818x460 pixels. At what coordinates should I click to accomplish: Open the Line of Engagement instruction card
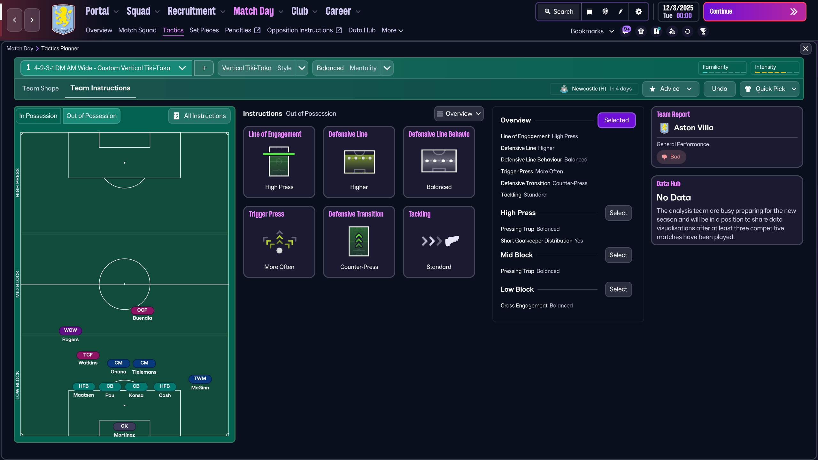[279, 162]
